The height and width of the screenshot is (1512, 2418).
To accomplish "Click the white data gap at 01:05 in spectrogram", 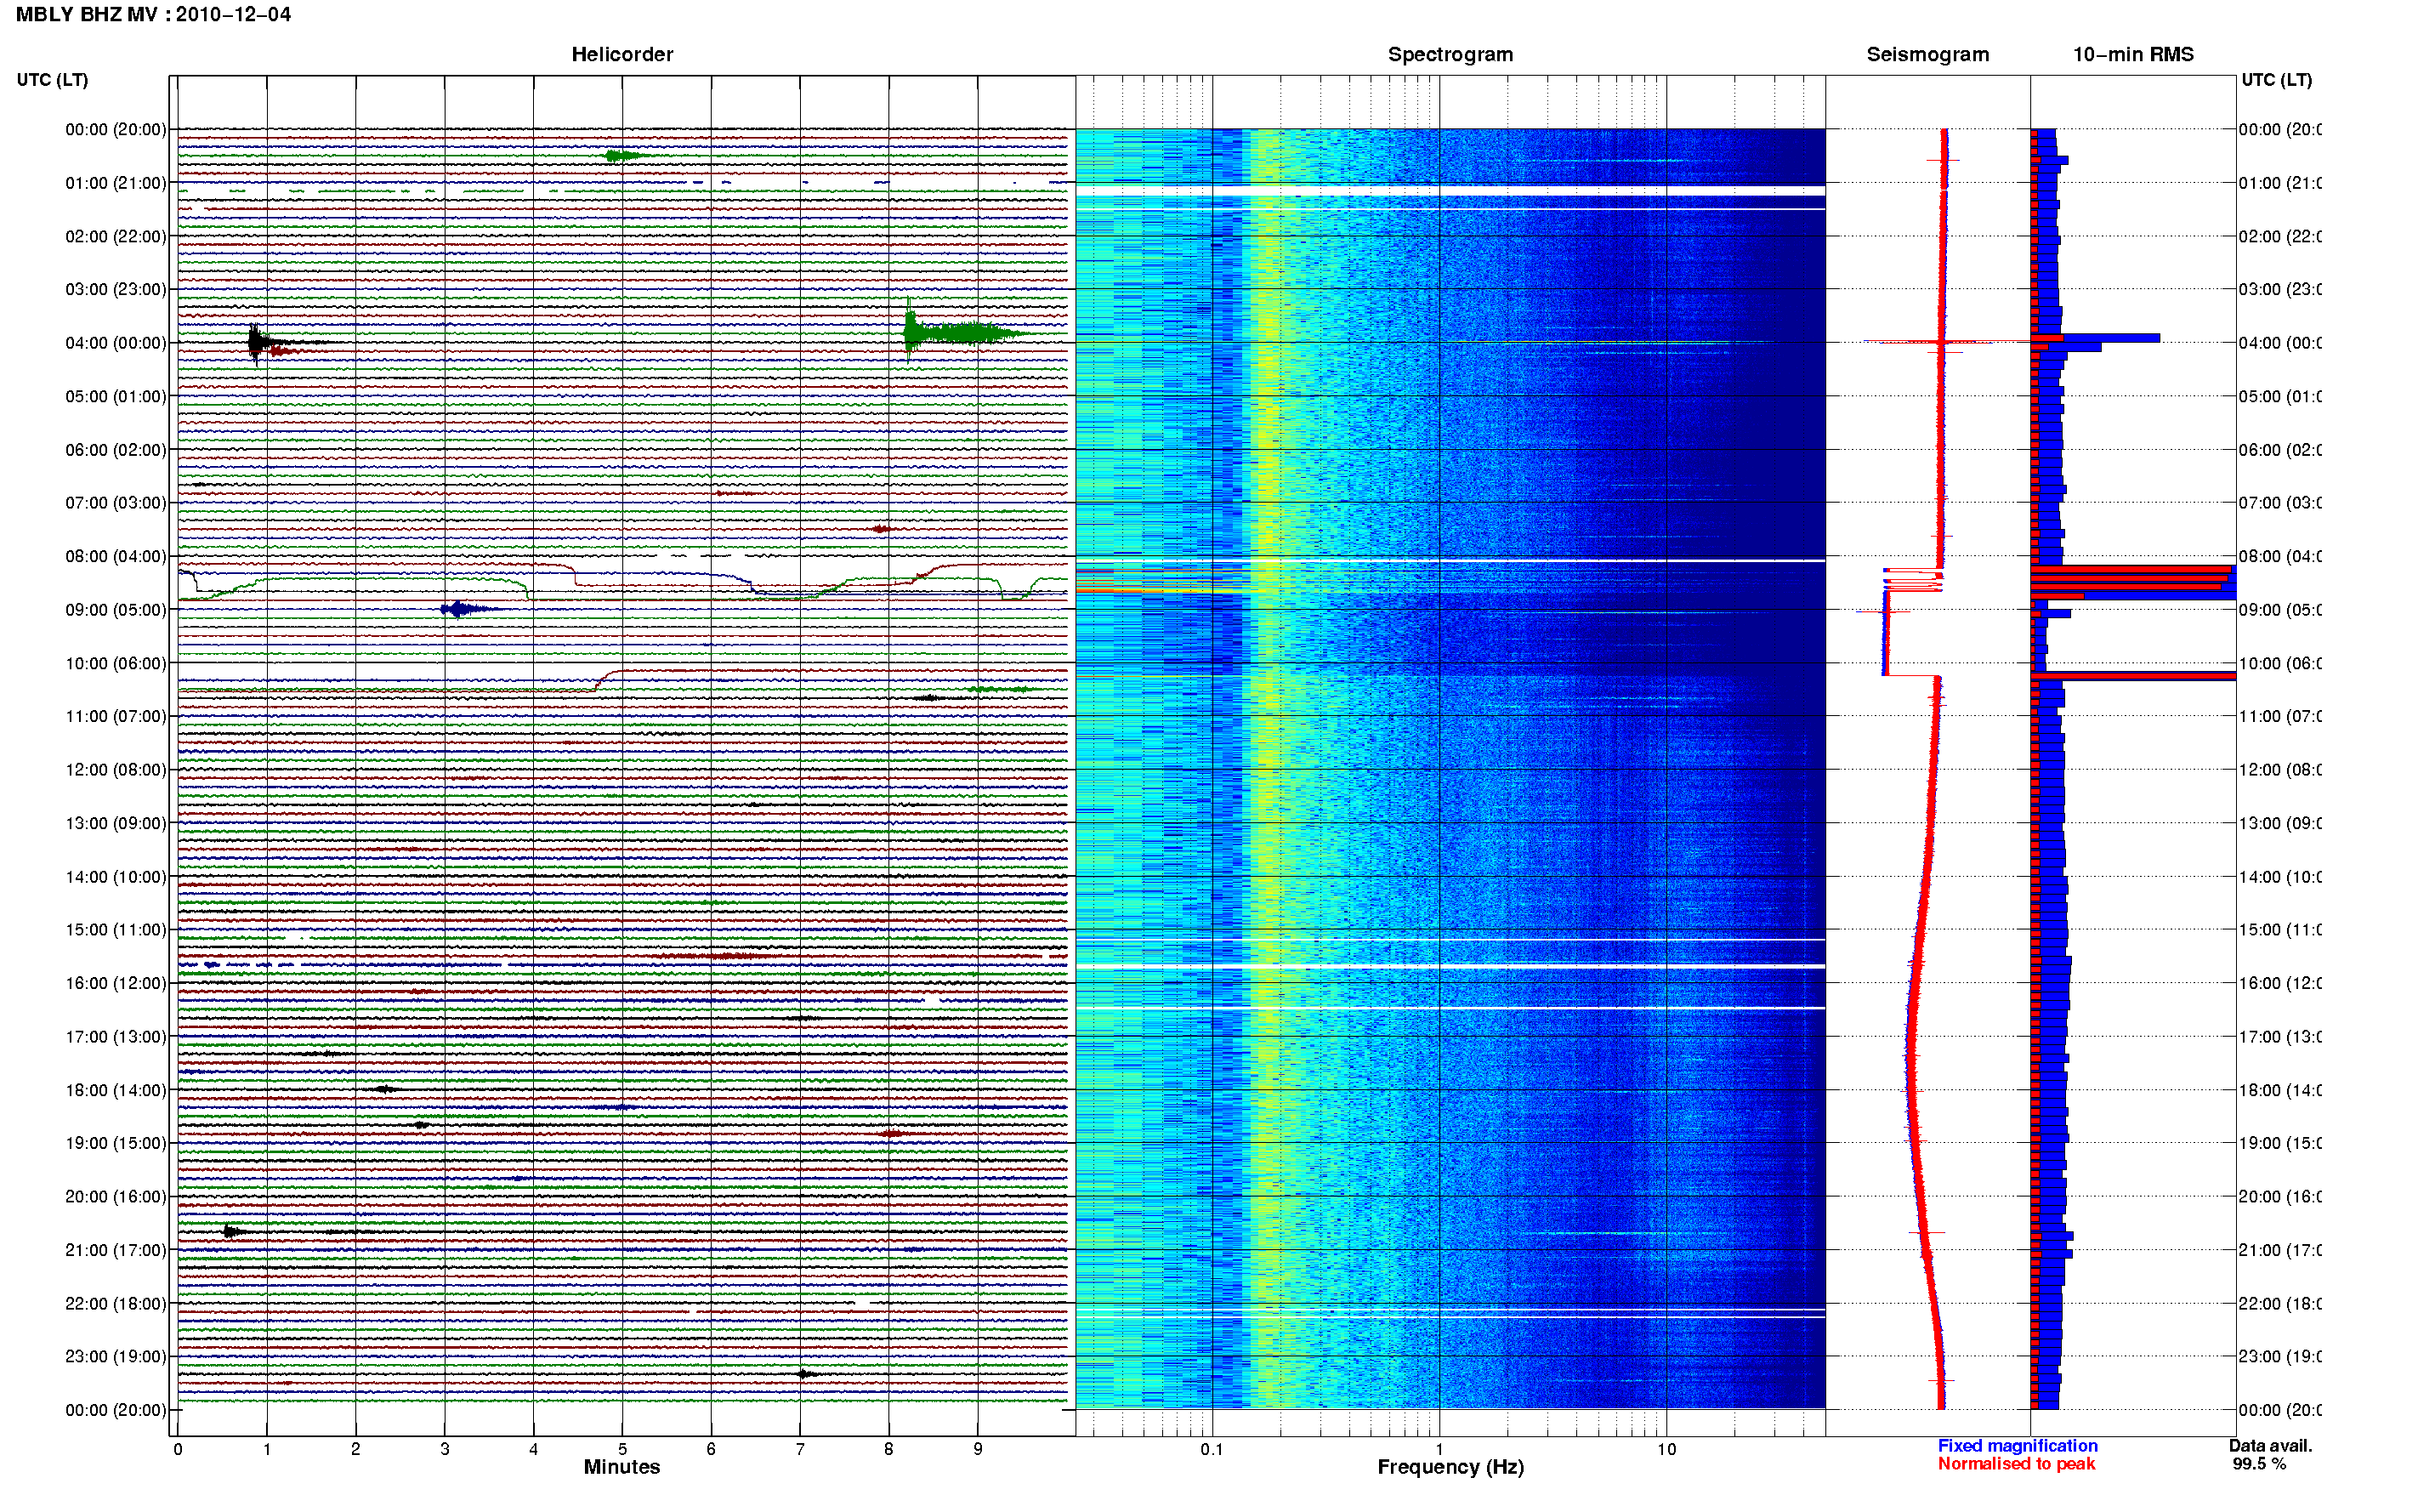I will (1450, 190).
